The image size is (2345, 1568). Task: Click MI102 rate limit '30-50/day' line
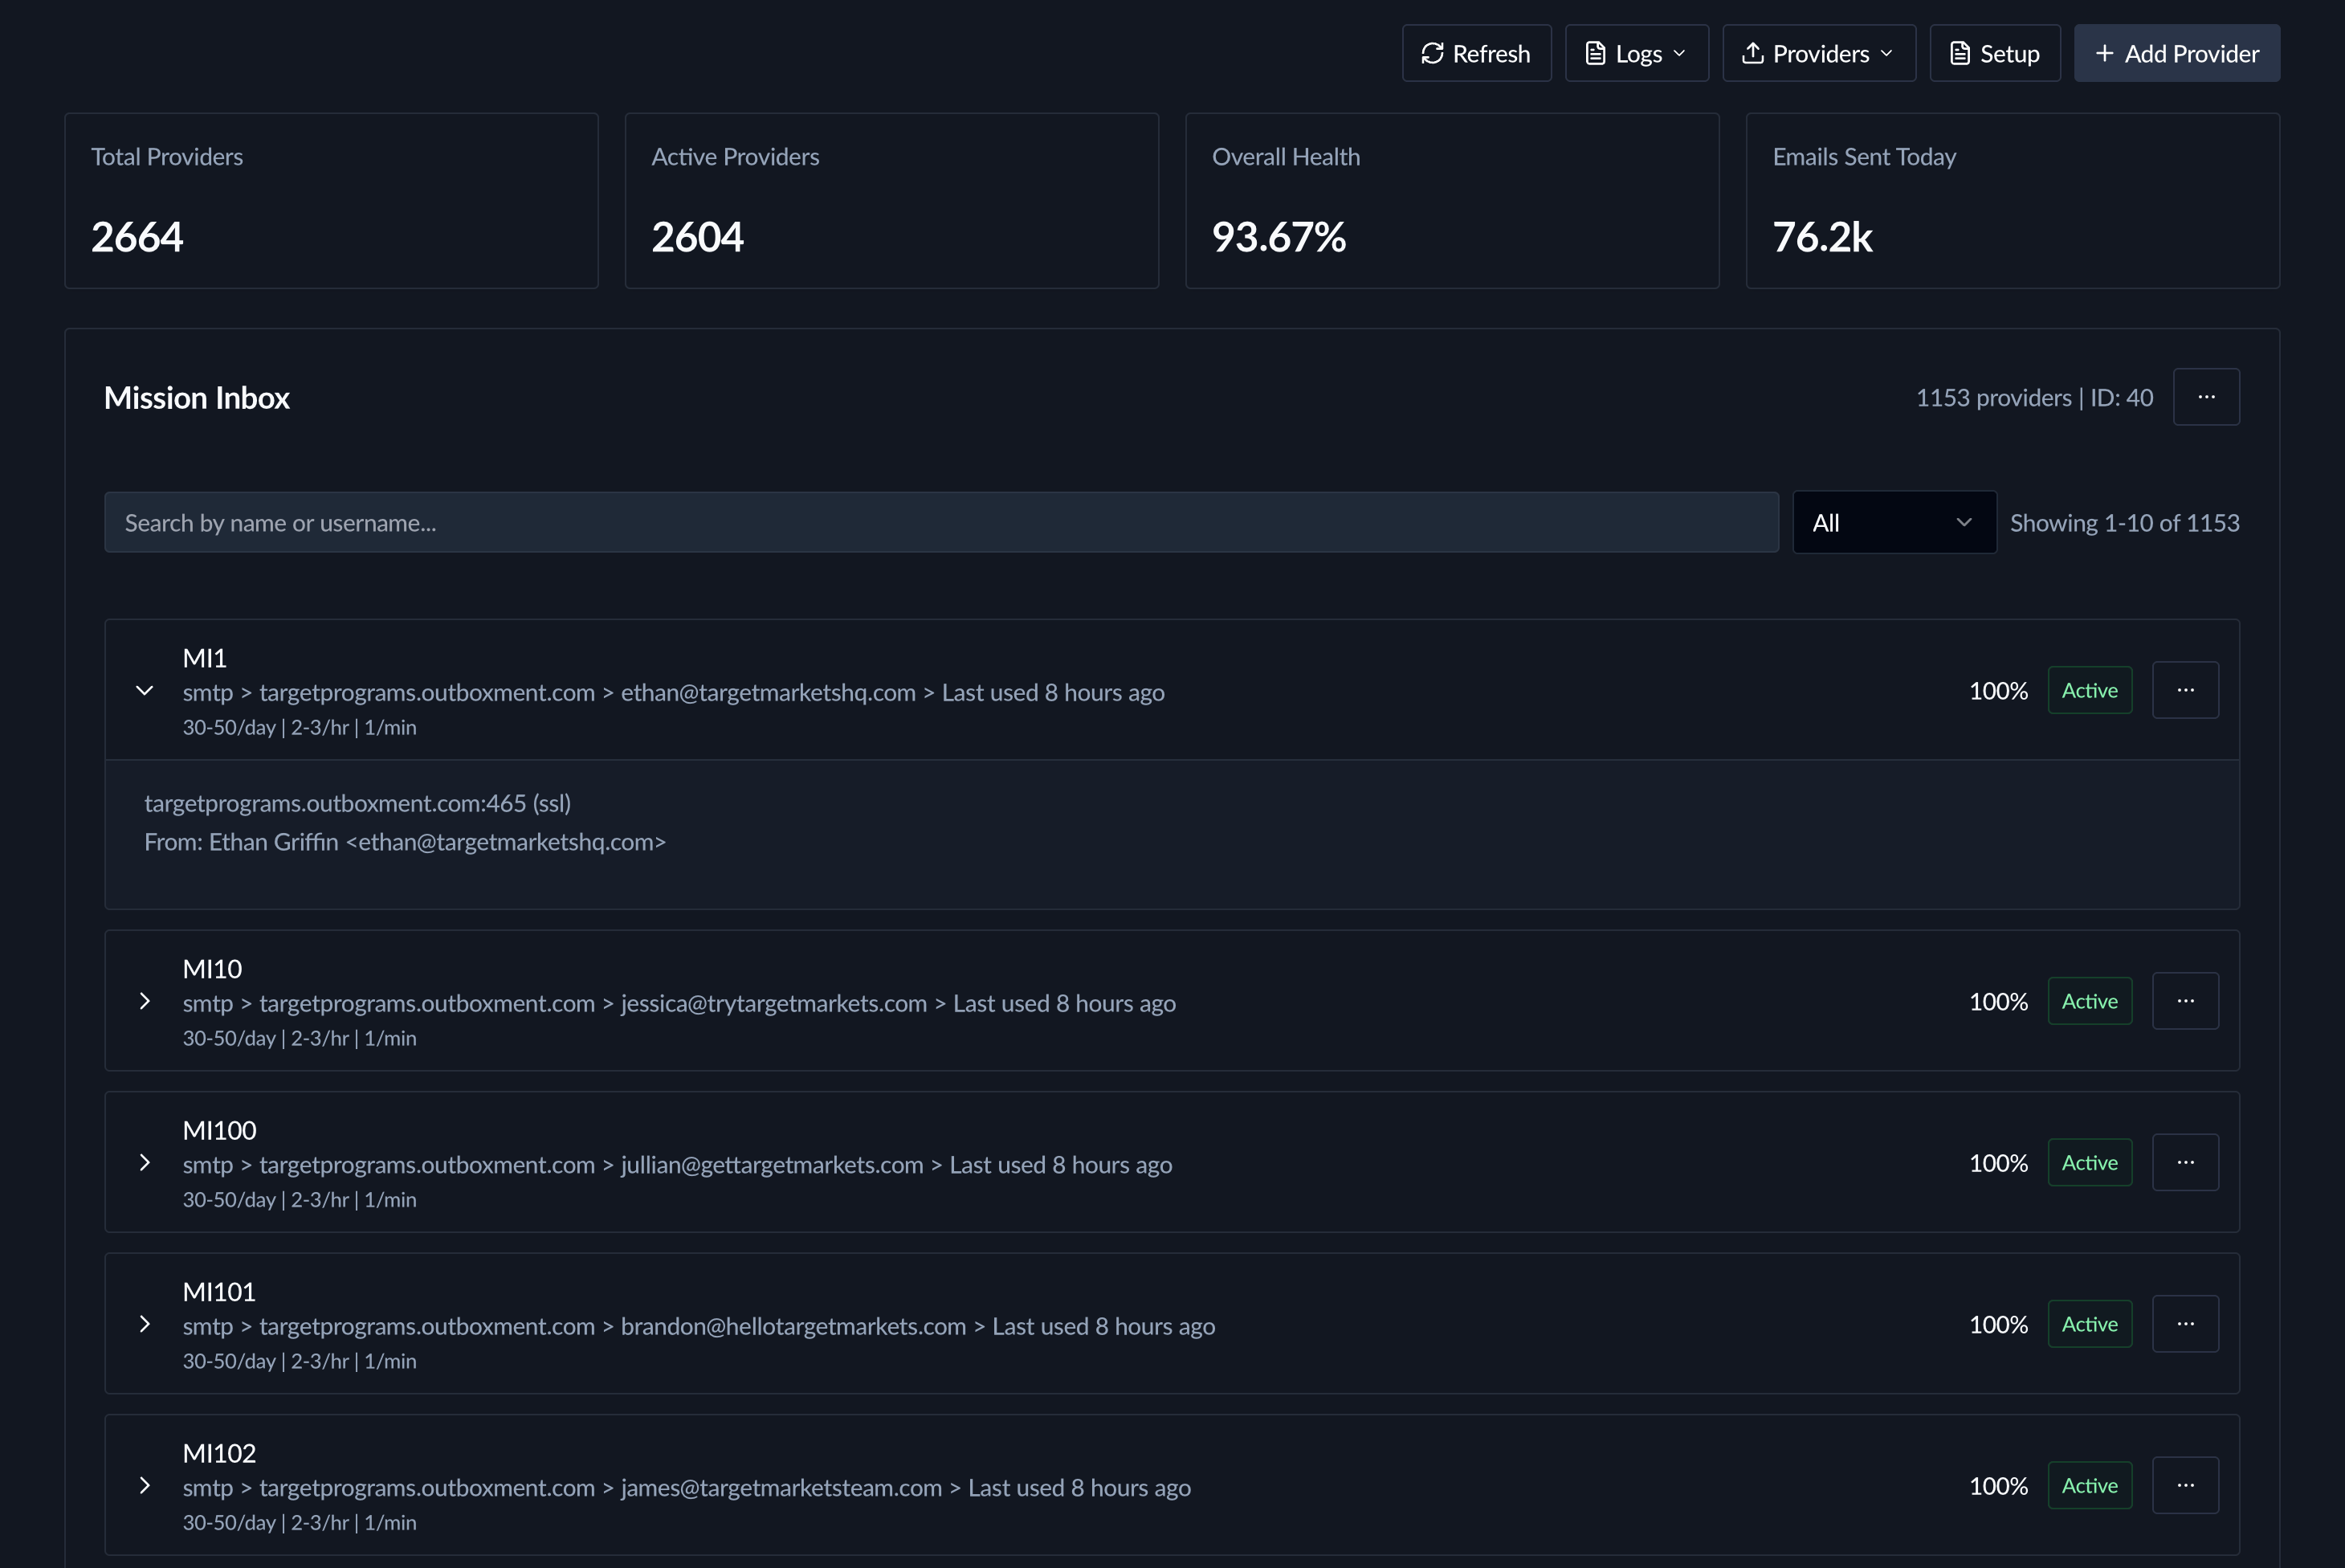pos(300,1523)
